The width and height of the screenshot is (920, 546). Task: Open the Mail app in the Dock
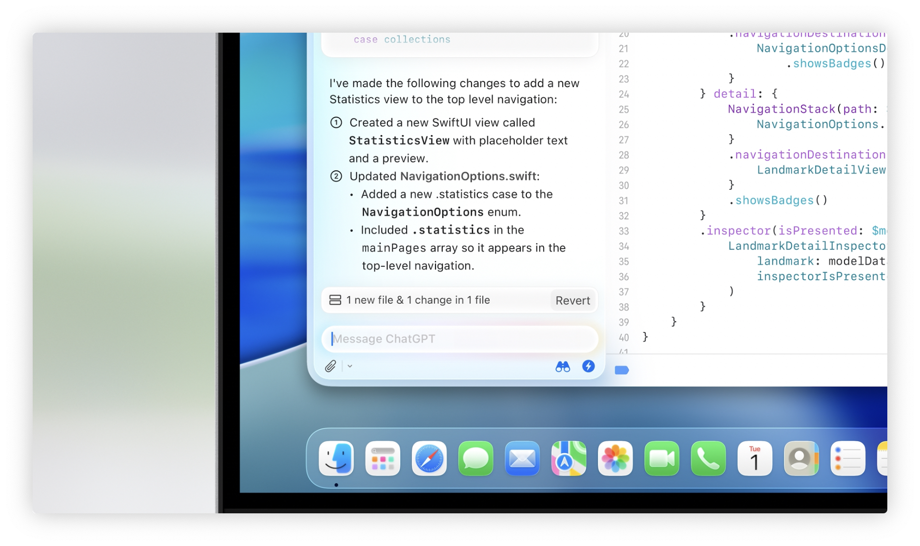point(522,459)
